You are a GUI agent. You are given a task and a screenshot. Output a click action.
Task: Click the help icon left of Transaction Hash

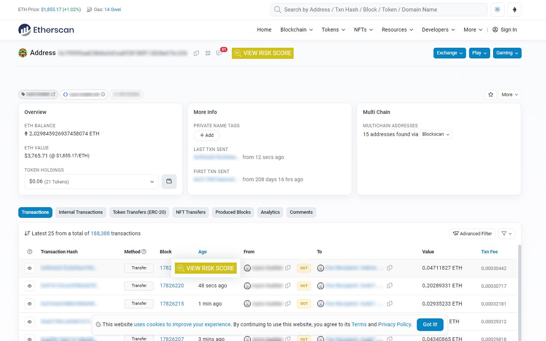point(30,252)
